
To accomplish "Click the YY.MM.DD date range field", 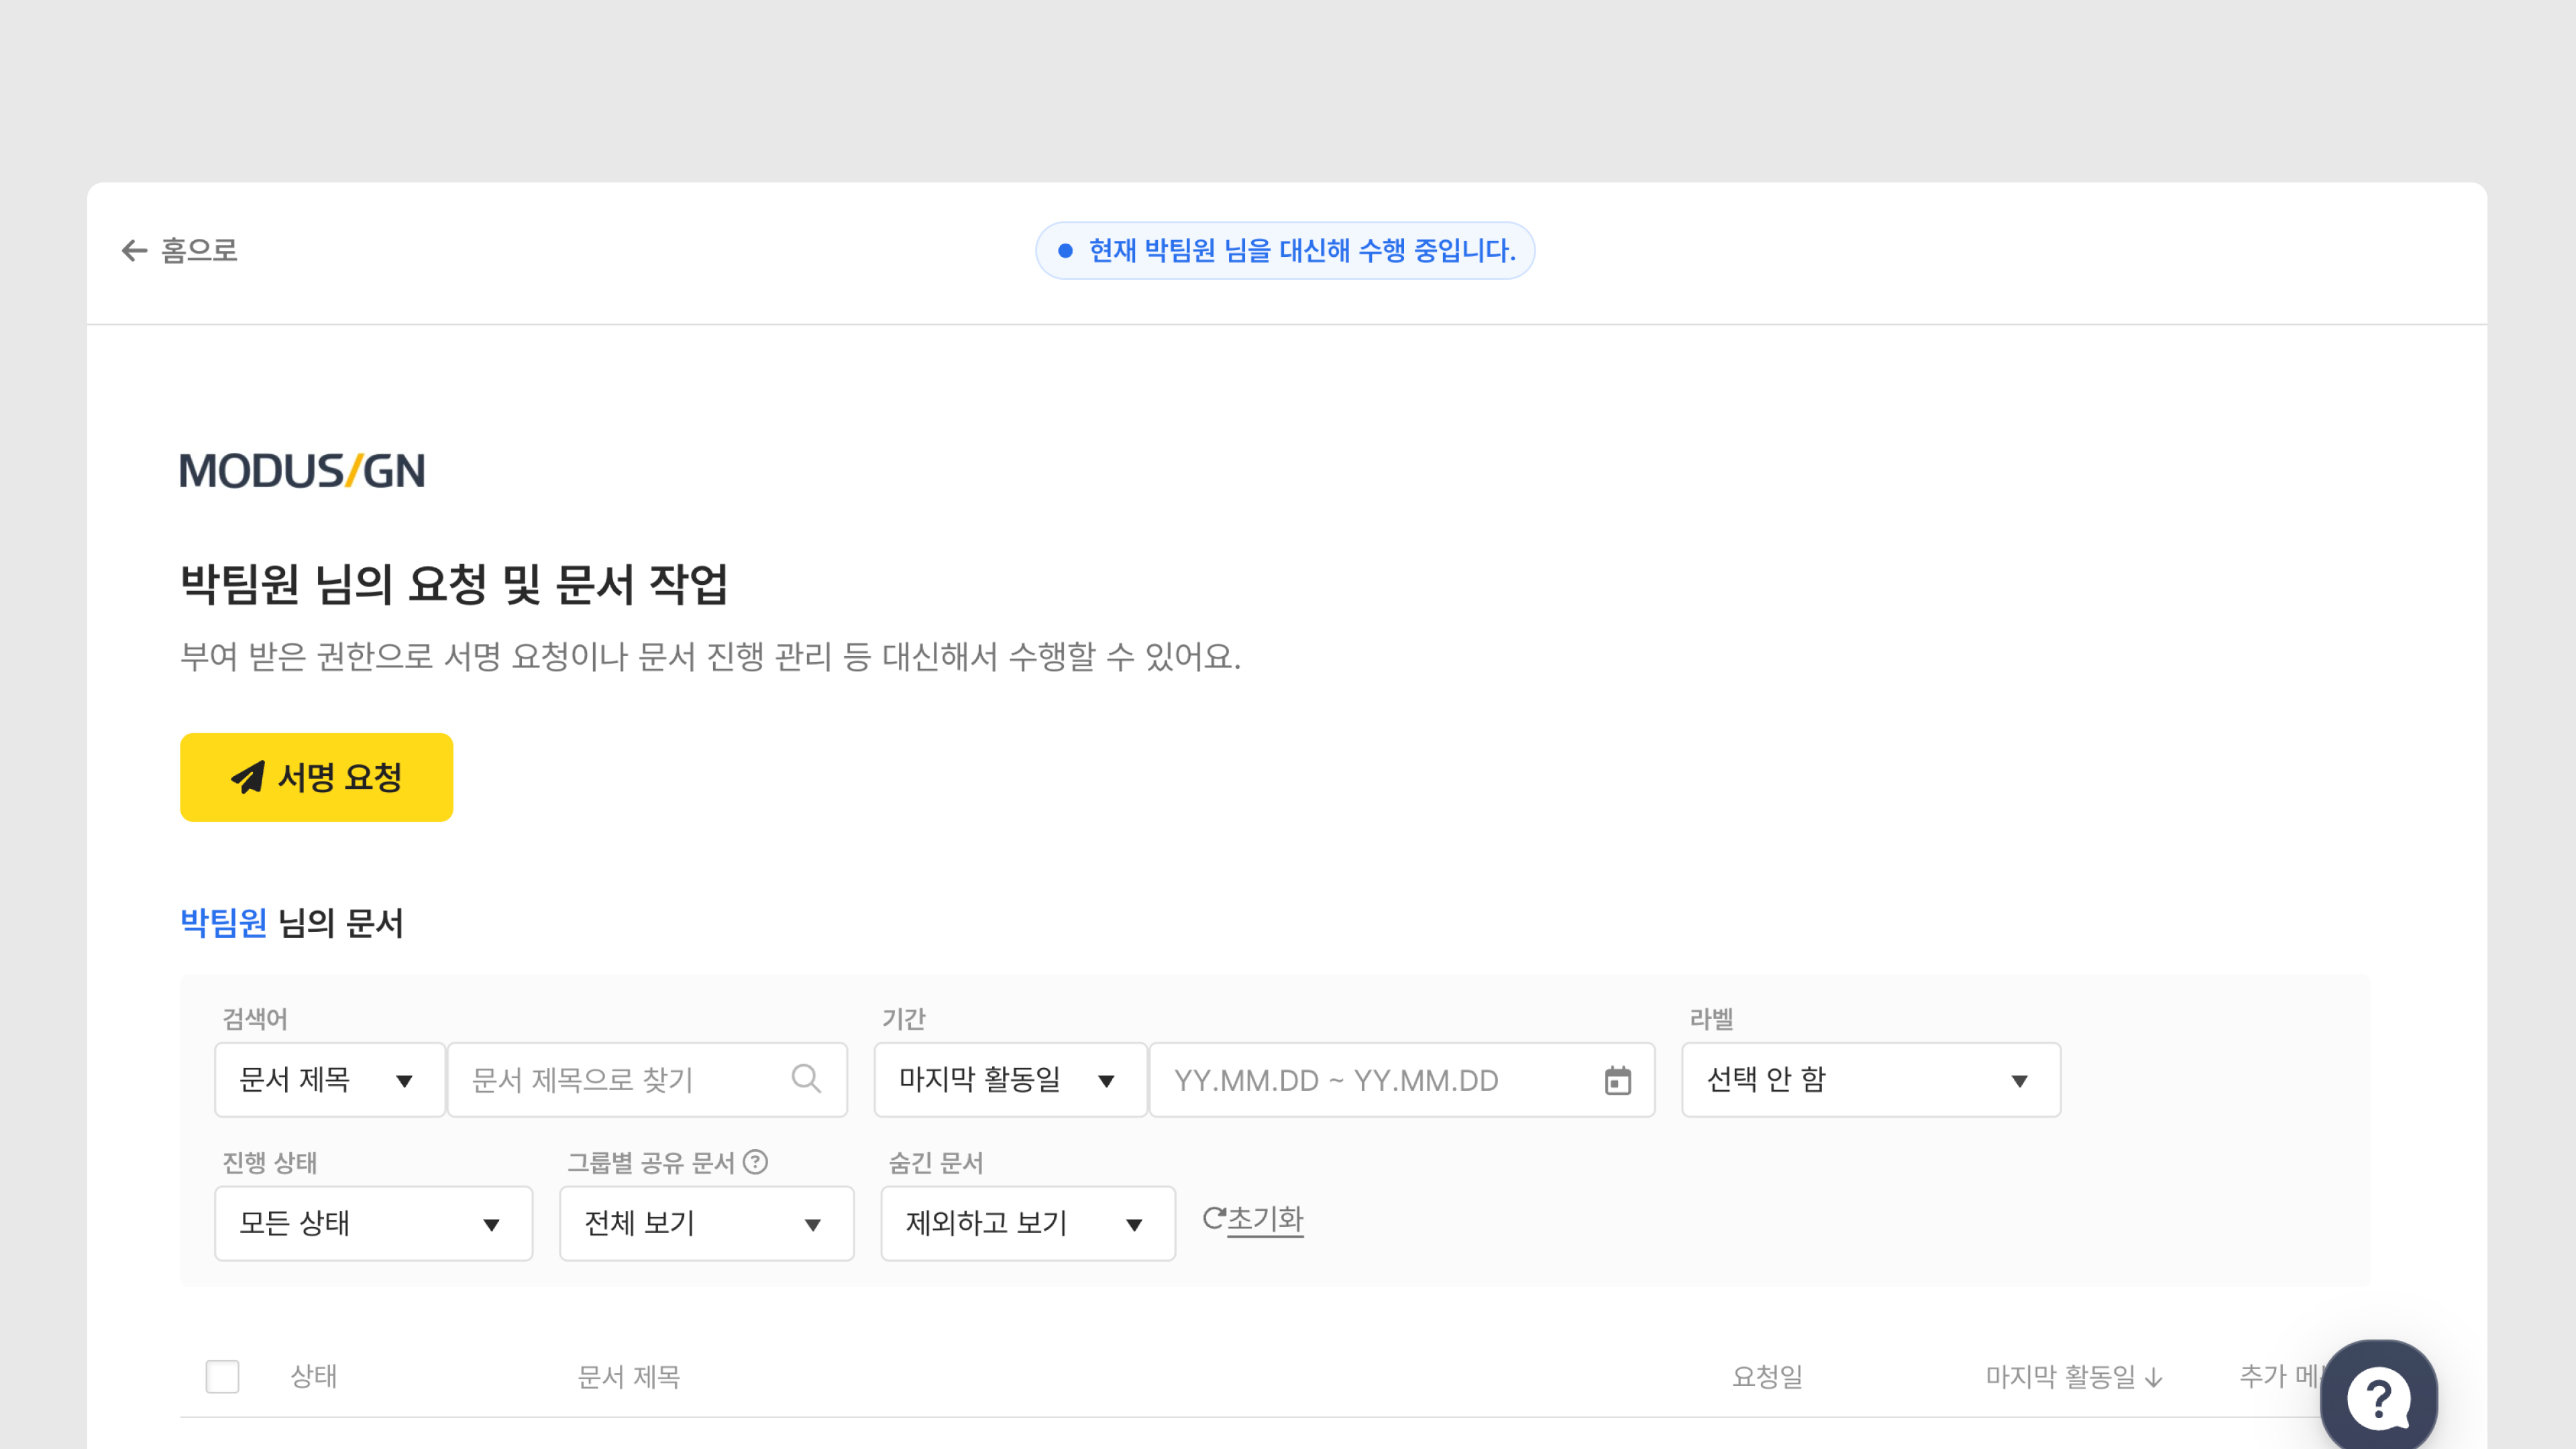I will 1402,1079.
